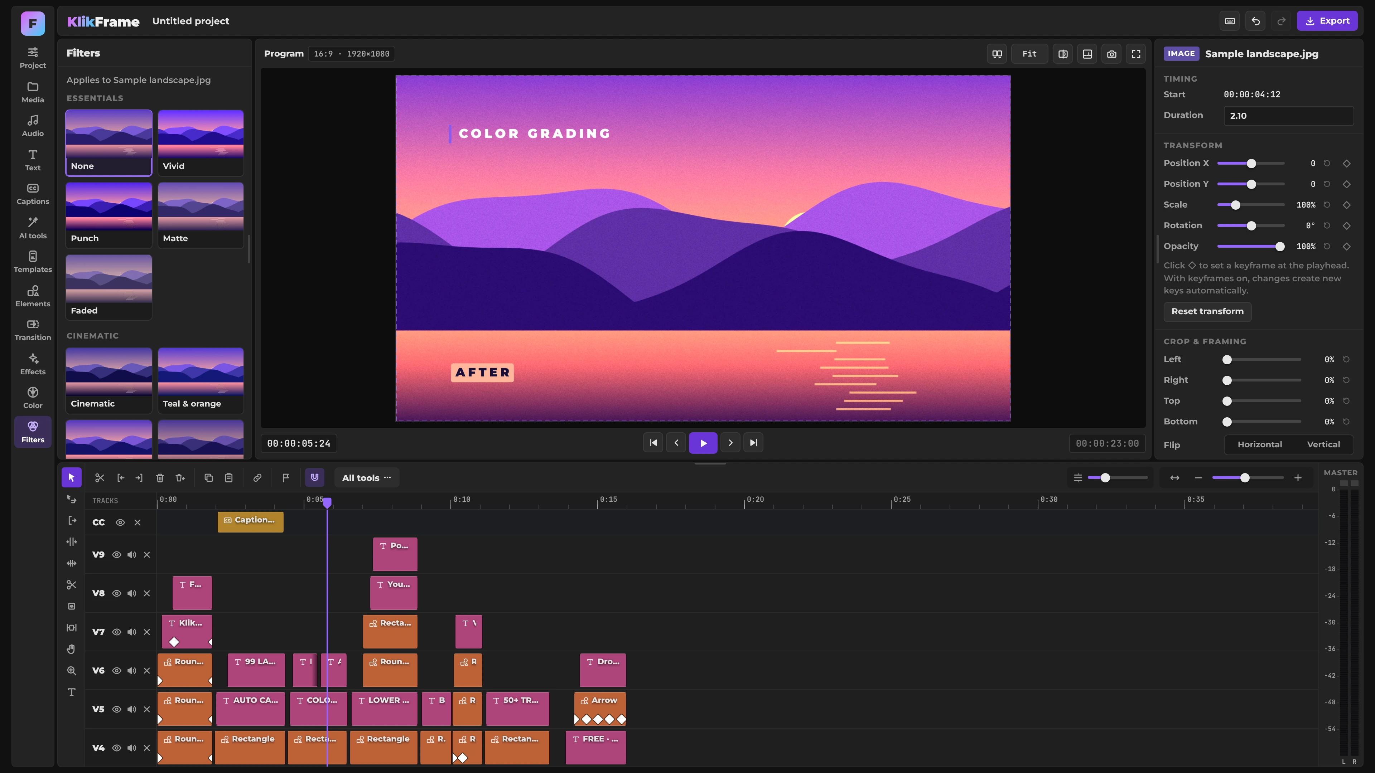
Task: Apply the Teal & orange filter
Action: pyautogui.click(x=201, y=380)
